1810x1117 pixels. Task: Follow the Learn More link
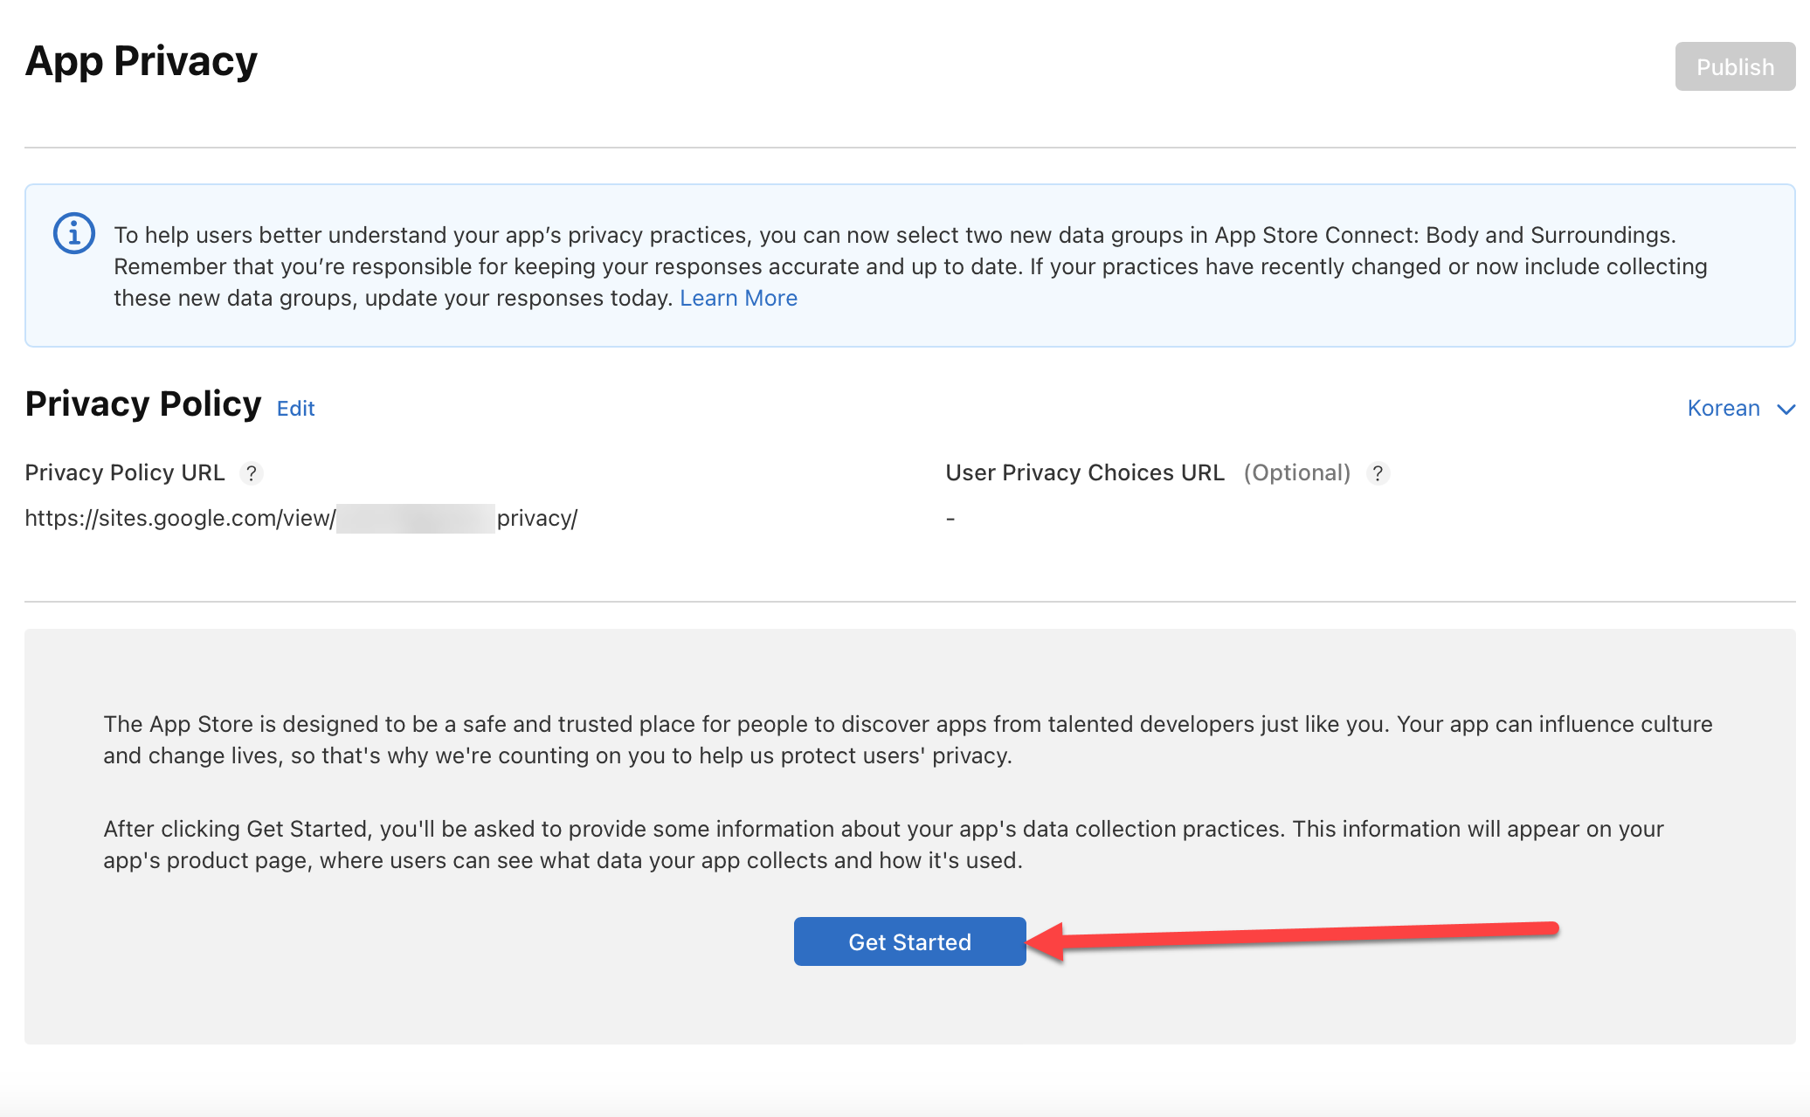(x=738, y=298)
